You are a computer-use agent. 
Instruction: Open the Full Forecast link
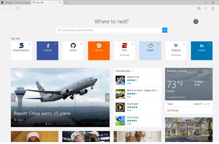tap(173, 110)
